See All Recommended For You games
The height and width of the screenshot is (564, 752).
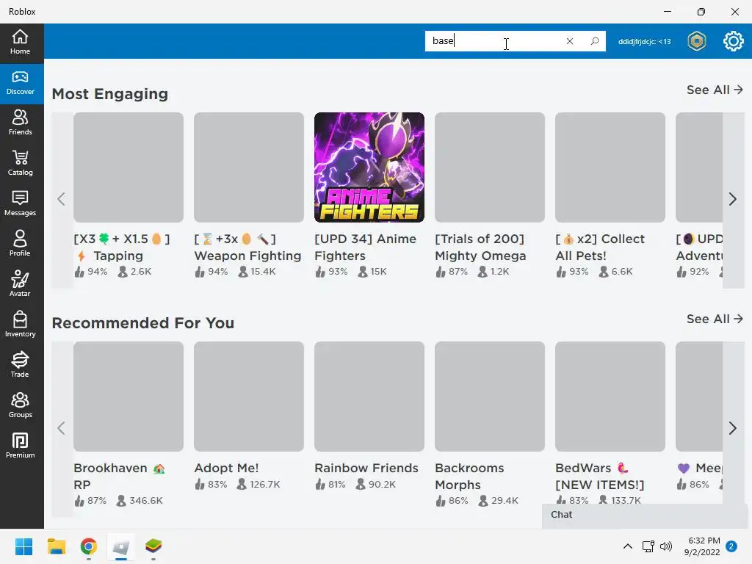click(715, 319)
